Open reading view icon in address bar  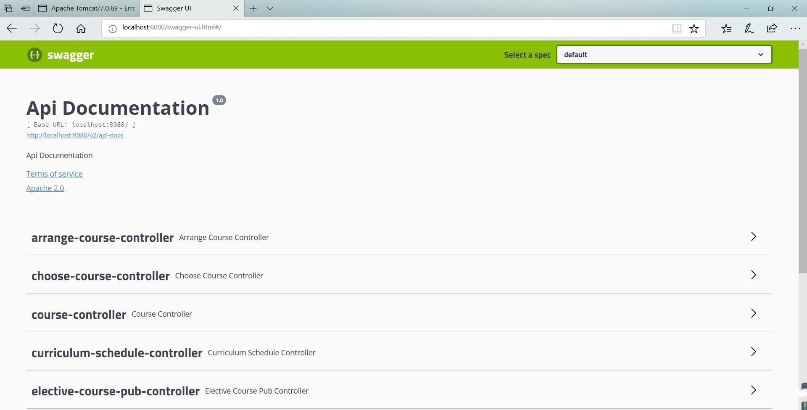(x=677, y=28)
